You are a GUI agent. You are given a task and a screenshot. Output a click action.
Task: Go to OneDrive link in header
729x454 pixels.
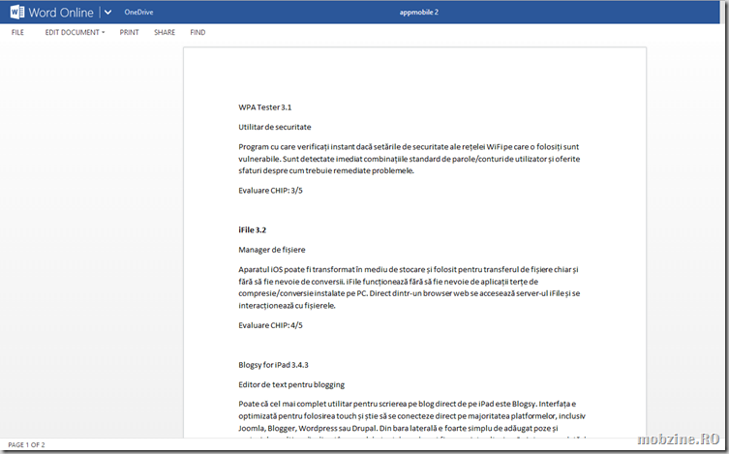138,12
